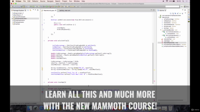
Task: Click the green Run button in toolbar
Action: pos(47,7)
